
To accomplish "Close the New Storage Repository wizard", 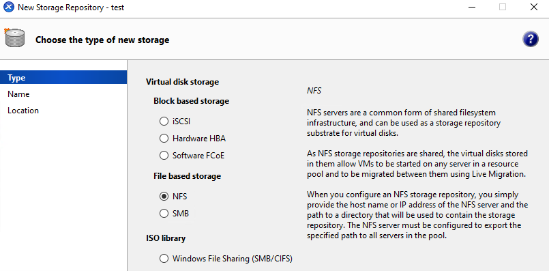I will coord(533,7).
